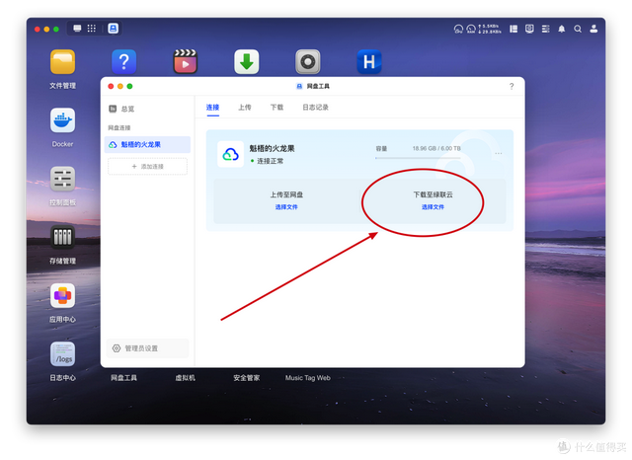
Task: Click the 网盘连接 section heading in the sidebar
Action: pyautogui.click(x=119, y=127)
